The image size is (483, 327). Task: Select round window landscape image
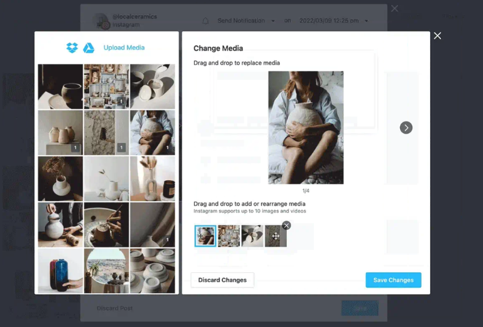[x=106, y=271]
